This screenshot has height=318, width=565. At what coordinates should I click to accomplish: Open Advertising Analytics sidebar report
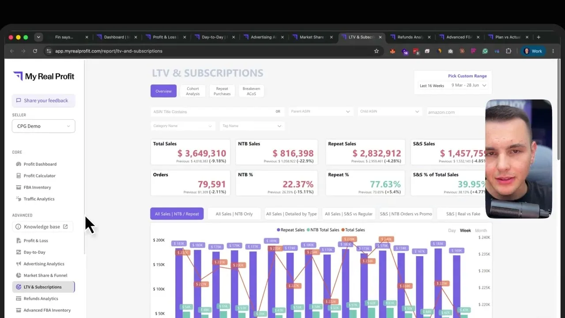coord(44,264)
